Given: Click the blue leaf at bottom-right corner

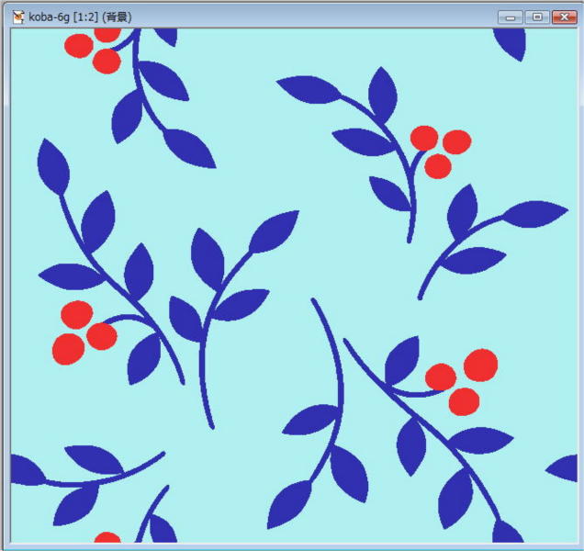Looking at the screenshot, I should tap(506, 532).
